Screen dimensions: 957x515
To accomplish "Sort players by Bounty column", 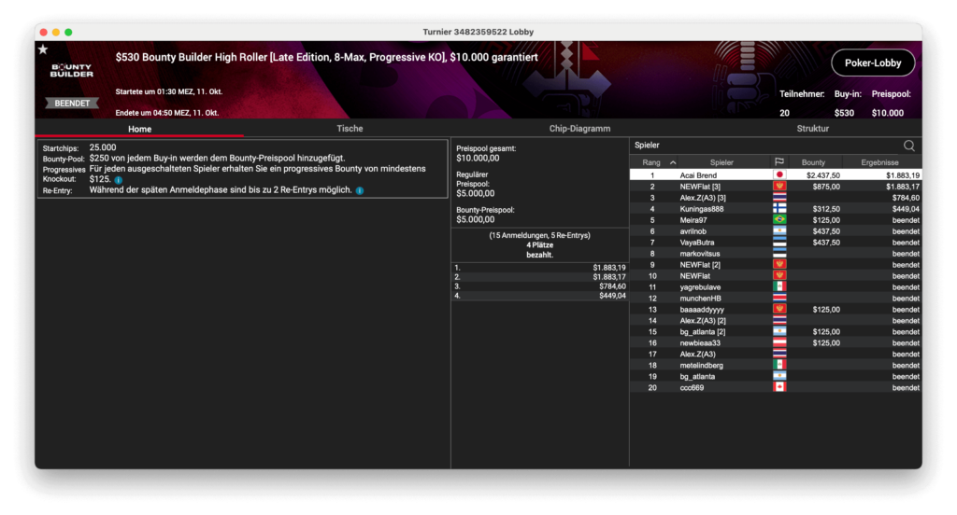I will [x=813, y=162].
